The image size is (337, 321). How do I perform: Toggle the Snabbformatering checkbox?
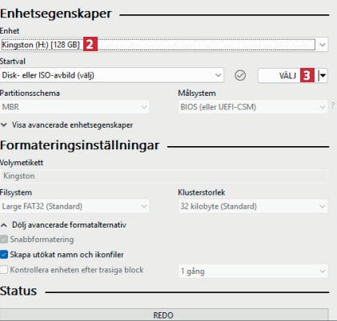pos(4,240)
